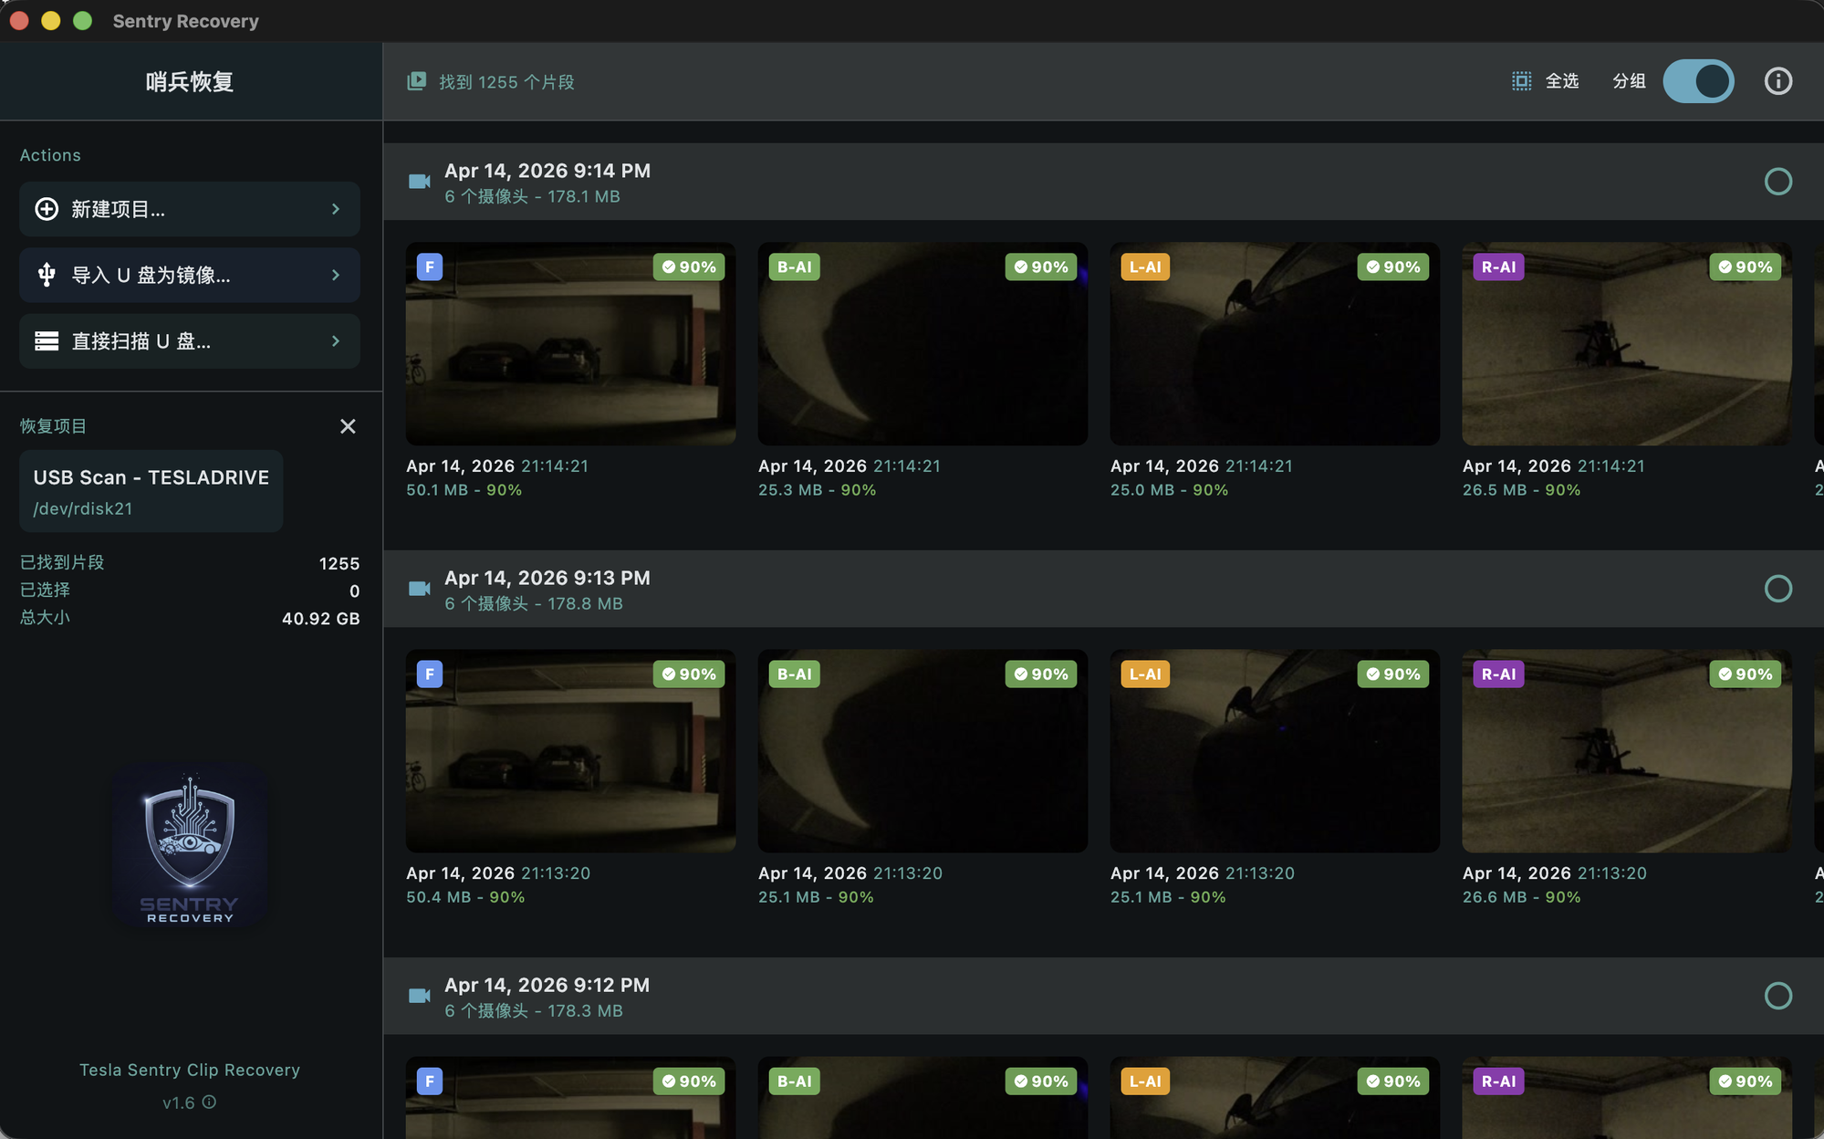
Task: Click the 40.92 GB total size value
Action: tap(321, 618)
